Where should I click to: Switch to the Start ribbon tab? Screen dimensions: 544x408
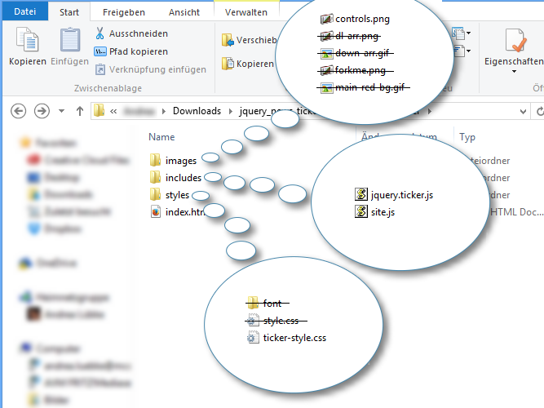[69, 12]
